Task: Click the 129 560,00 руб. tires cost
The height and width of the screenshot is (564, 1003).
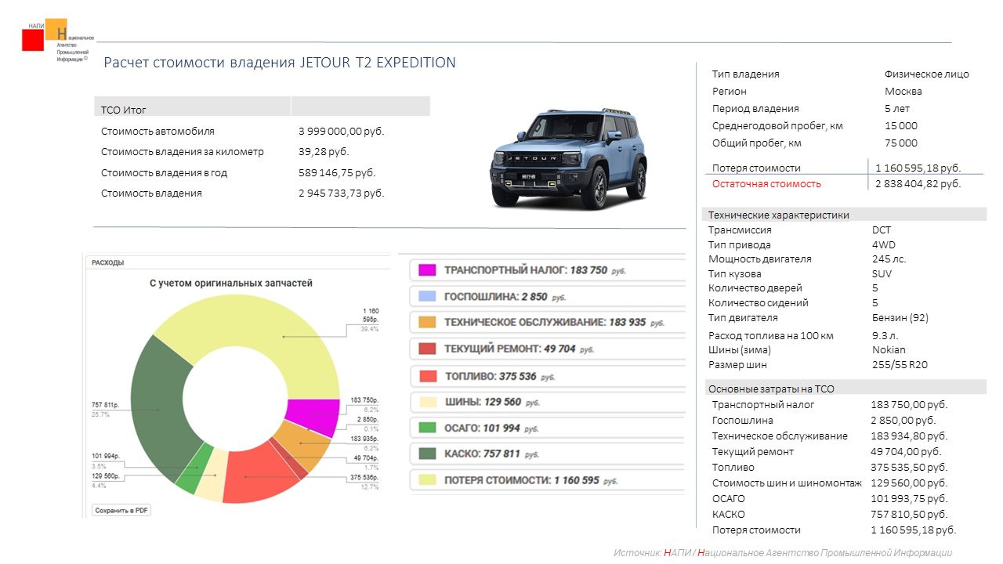Action: [x=910, y=483]
